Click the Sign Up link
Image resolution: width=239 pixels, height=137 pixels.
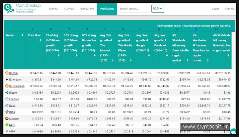coord(230,9)
